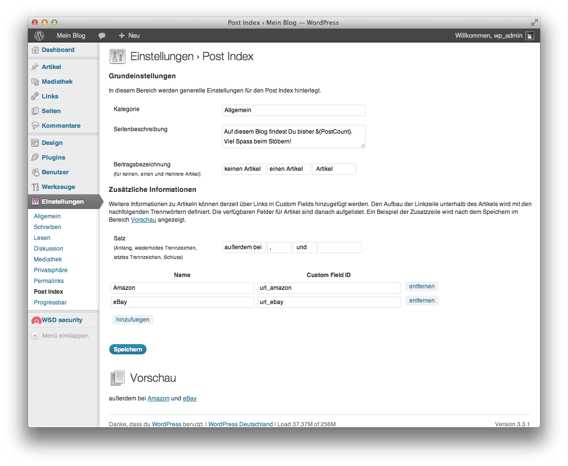The height and width of the screenshot is (466, 568).
Task: Focus the 'und' separator field
Action: (305, 248)
